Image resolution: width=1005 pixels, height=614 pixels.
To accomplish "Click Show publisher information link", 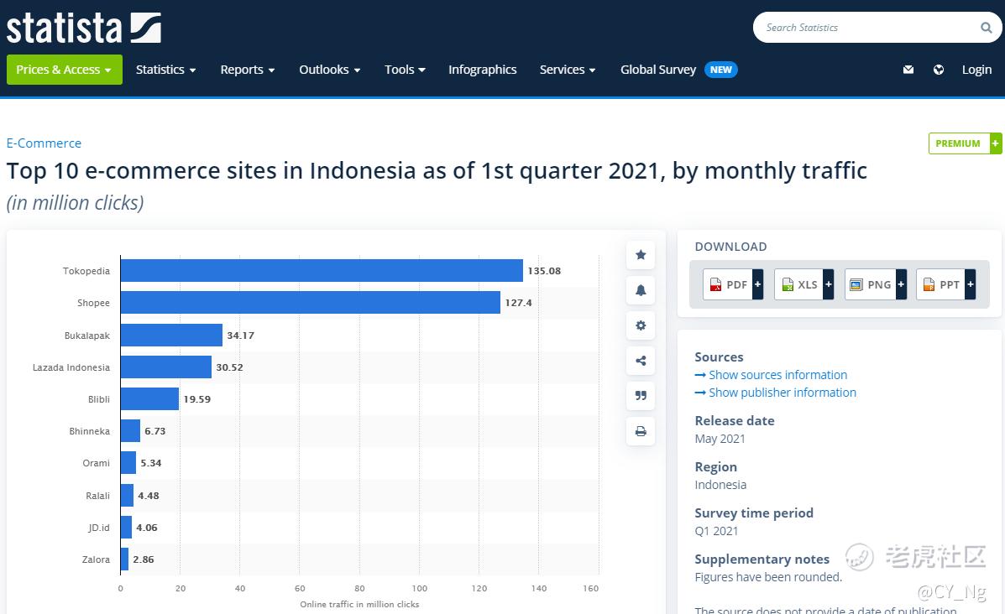I will 782,393.
